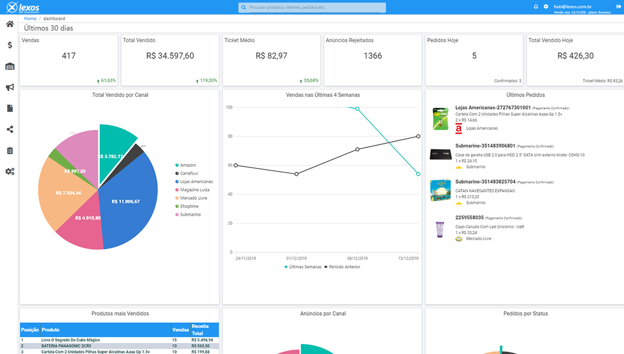Open the megaphone announcements icon
This screenshot has width=624, height=354.
tap(10, 87)
